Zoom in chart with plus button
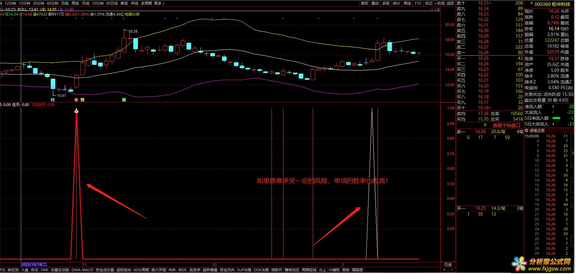This screenshot has height=274, width=576. [444, 270]
